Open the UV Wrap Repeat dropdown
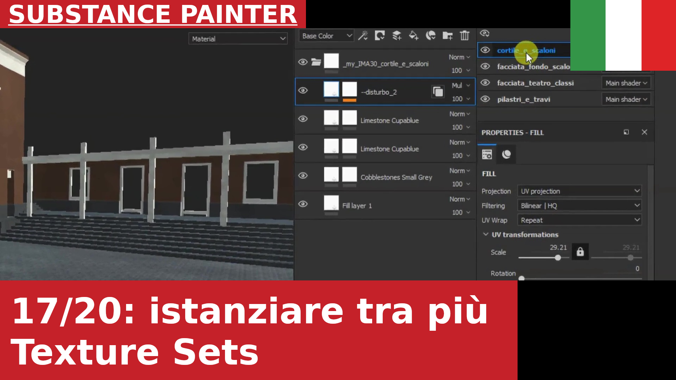 (x=580, y=220)
